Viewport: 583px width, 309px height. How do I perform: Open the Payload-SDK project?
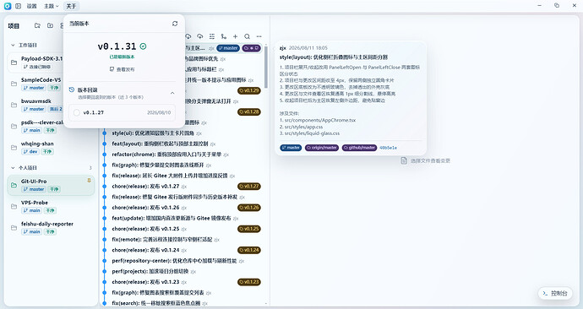click(x=41, y=62)
